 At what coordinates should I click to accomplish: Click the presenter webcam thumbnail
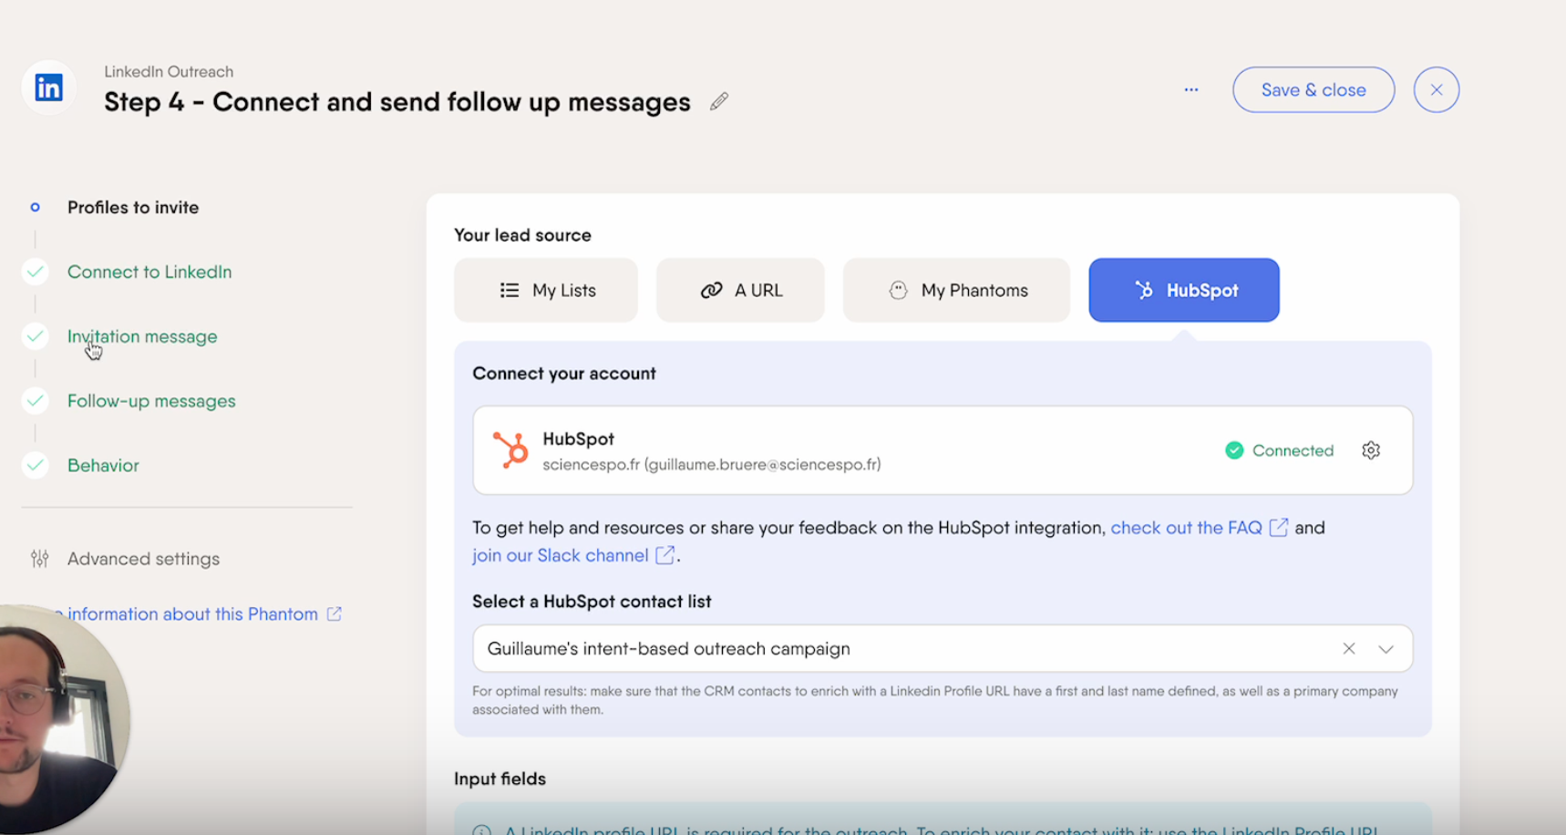[x=60, y=720]
